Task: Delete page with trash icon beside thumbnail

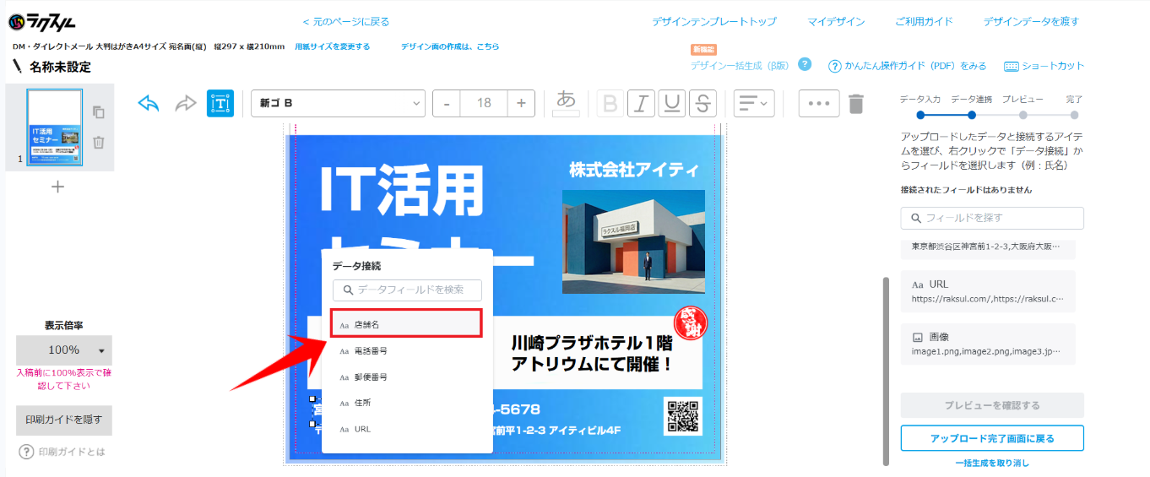Action: point(99,143)
